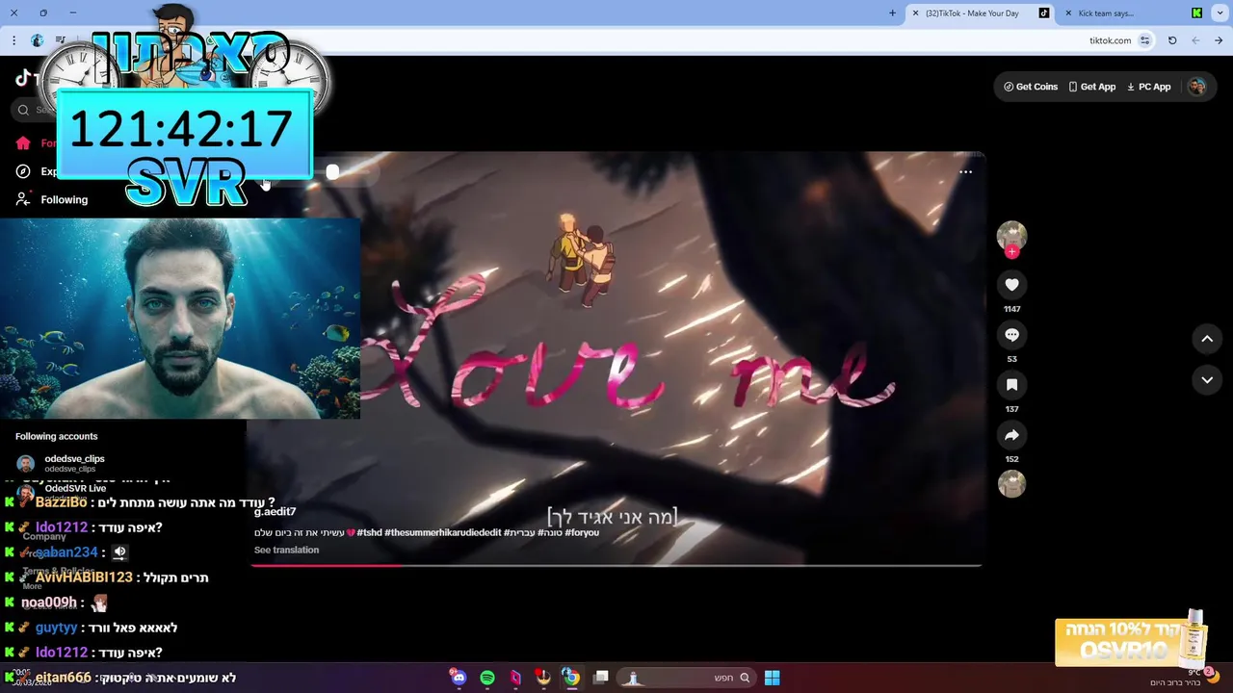Reload the TikTok page
The width and height of the screenshot is (1233, 693).
tap(1172, 40)
